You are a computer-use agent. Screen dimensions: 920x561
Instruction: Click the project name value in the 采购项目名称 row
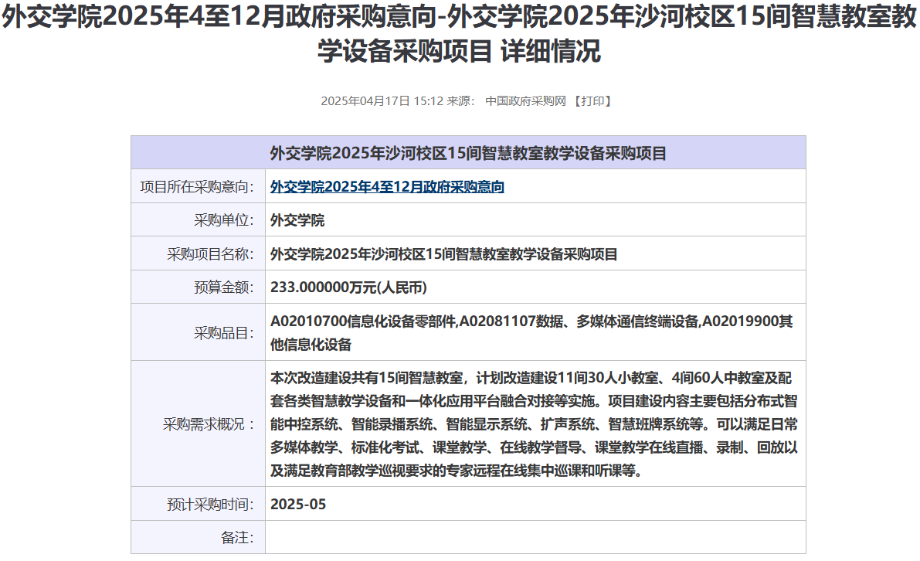(444, 254)
